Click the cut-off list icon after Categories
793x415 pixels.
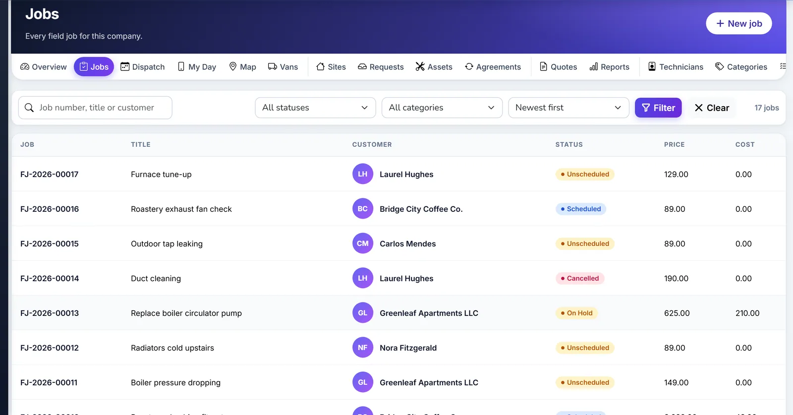tap(783, 66)
